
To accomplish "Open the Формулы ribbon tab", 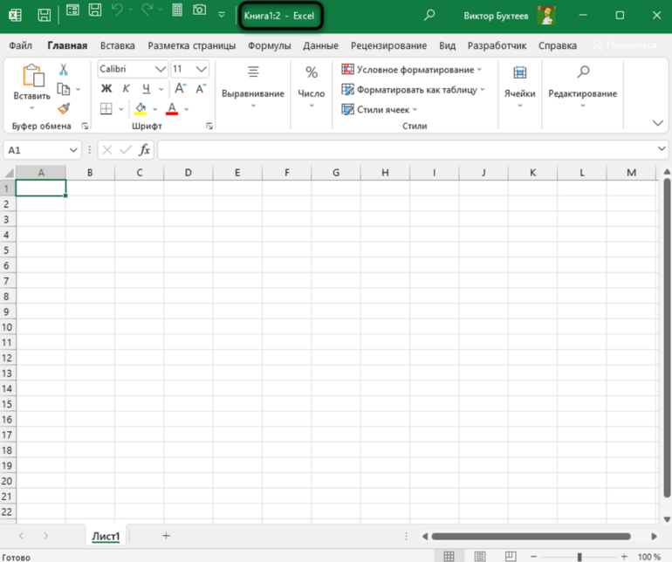I will pyautogui.click(x=269, y=45).
